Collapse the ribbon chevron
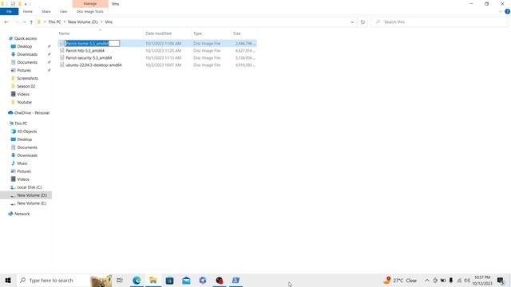Screen dimensions: 511x287 501,11
